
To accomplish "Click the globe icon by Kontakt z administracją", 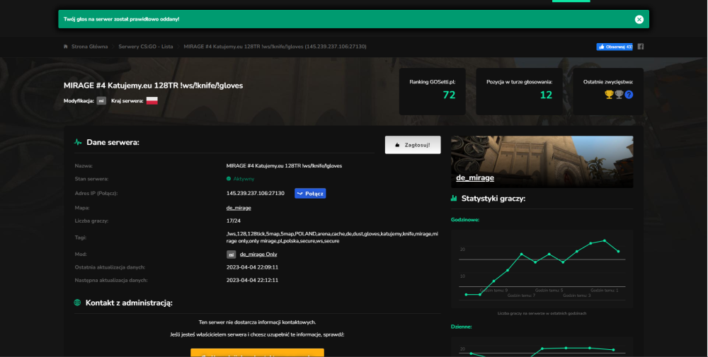I will 77,303.
